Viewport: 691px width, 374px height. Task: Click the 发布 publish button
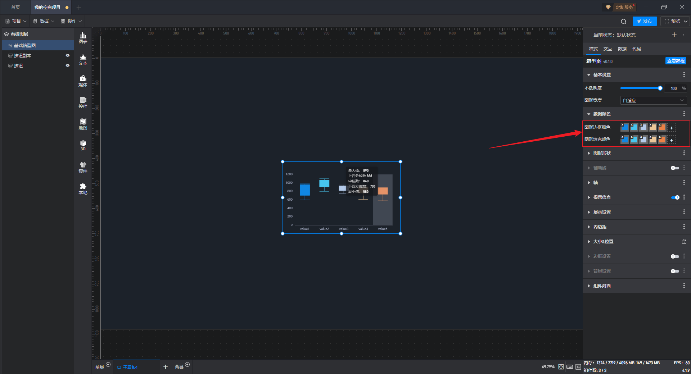point(645,21)
